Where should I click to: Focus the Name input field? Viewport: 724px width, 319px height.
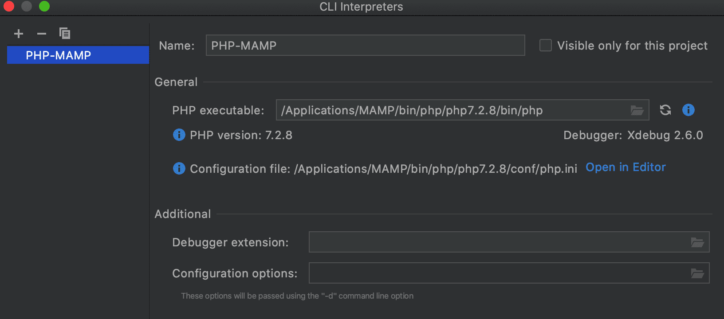365,45
